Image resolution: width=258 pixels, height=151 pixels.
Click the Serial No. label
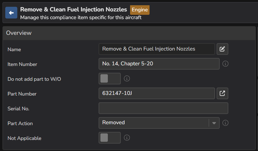[19, 108]
